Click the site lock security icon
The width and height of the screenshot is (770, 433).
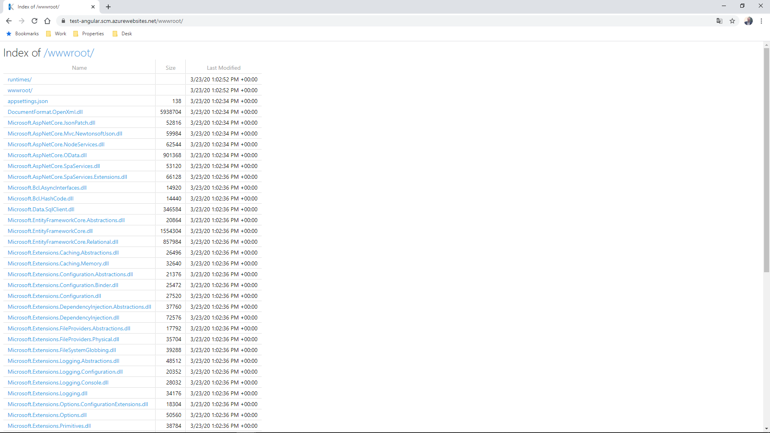[x=63, y=21]
